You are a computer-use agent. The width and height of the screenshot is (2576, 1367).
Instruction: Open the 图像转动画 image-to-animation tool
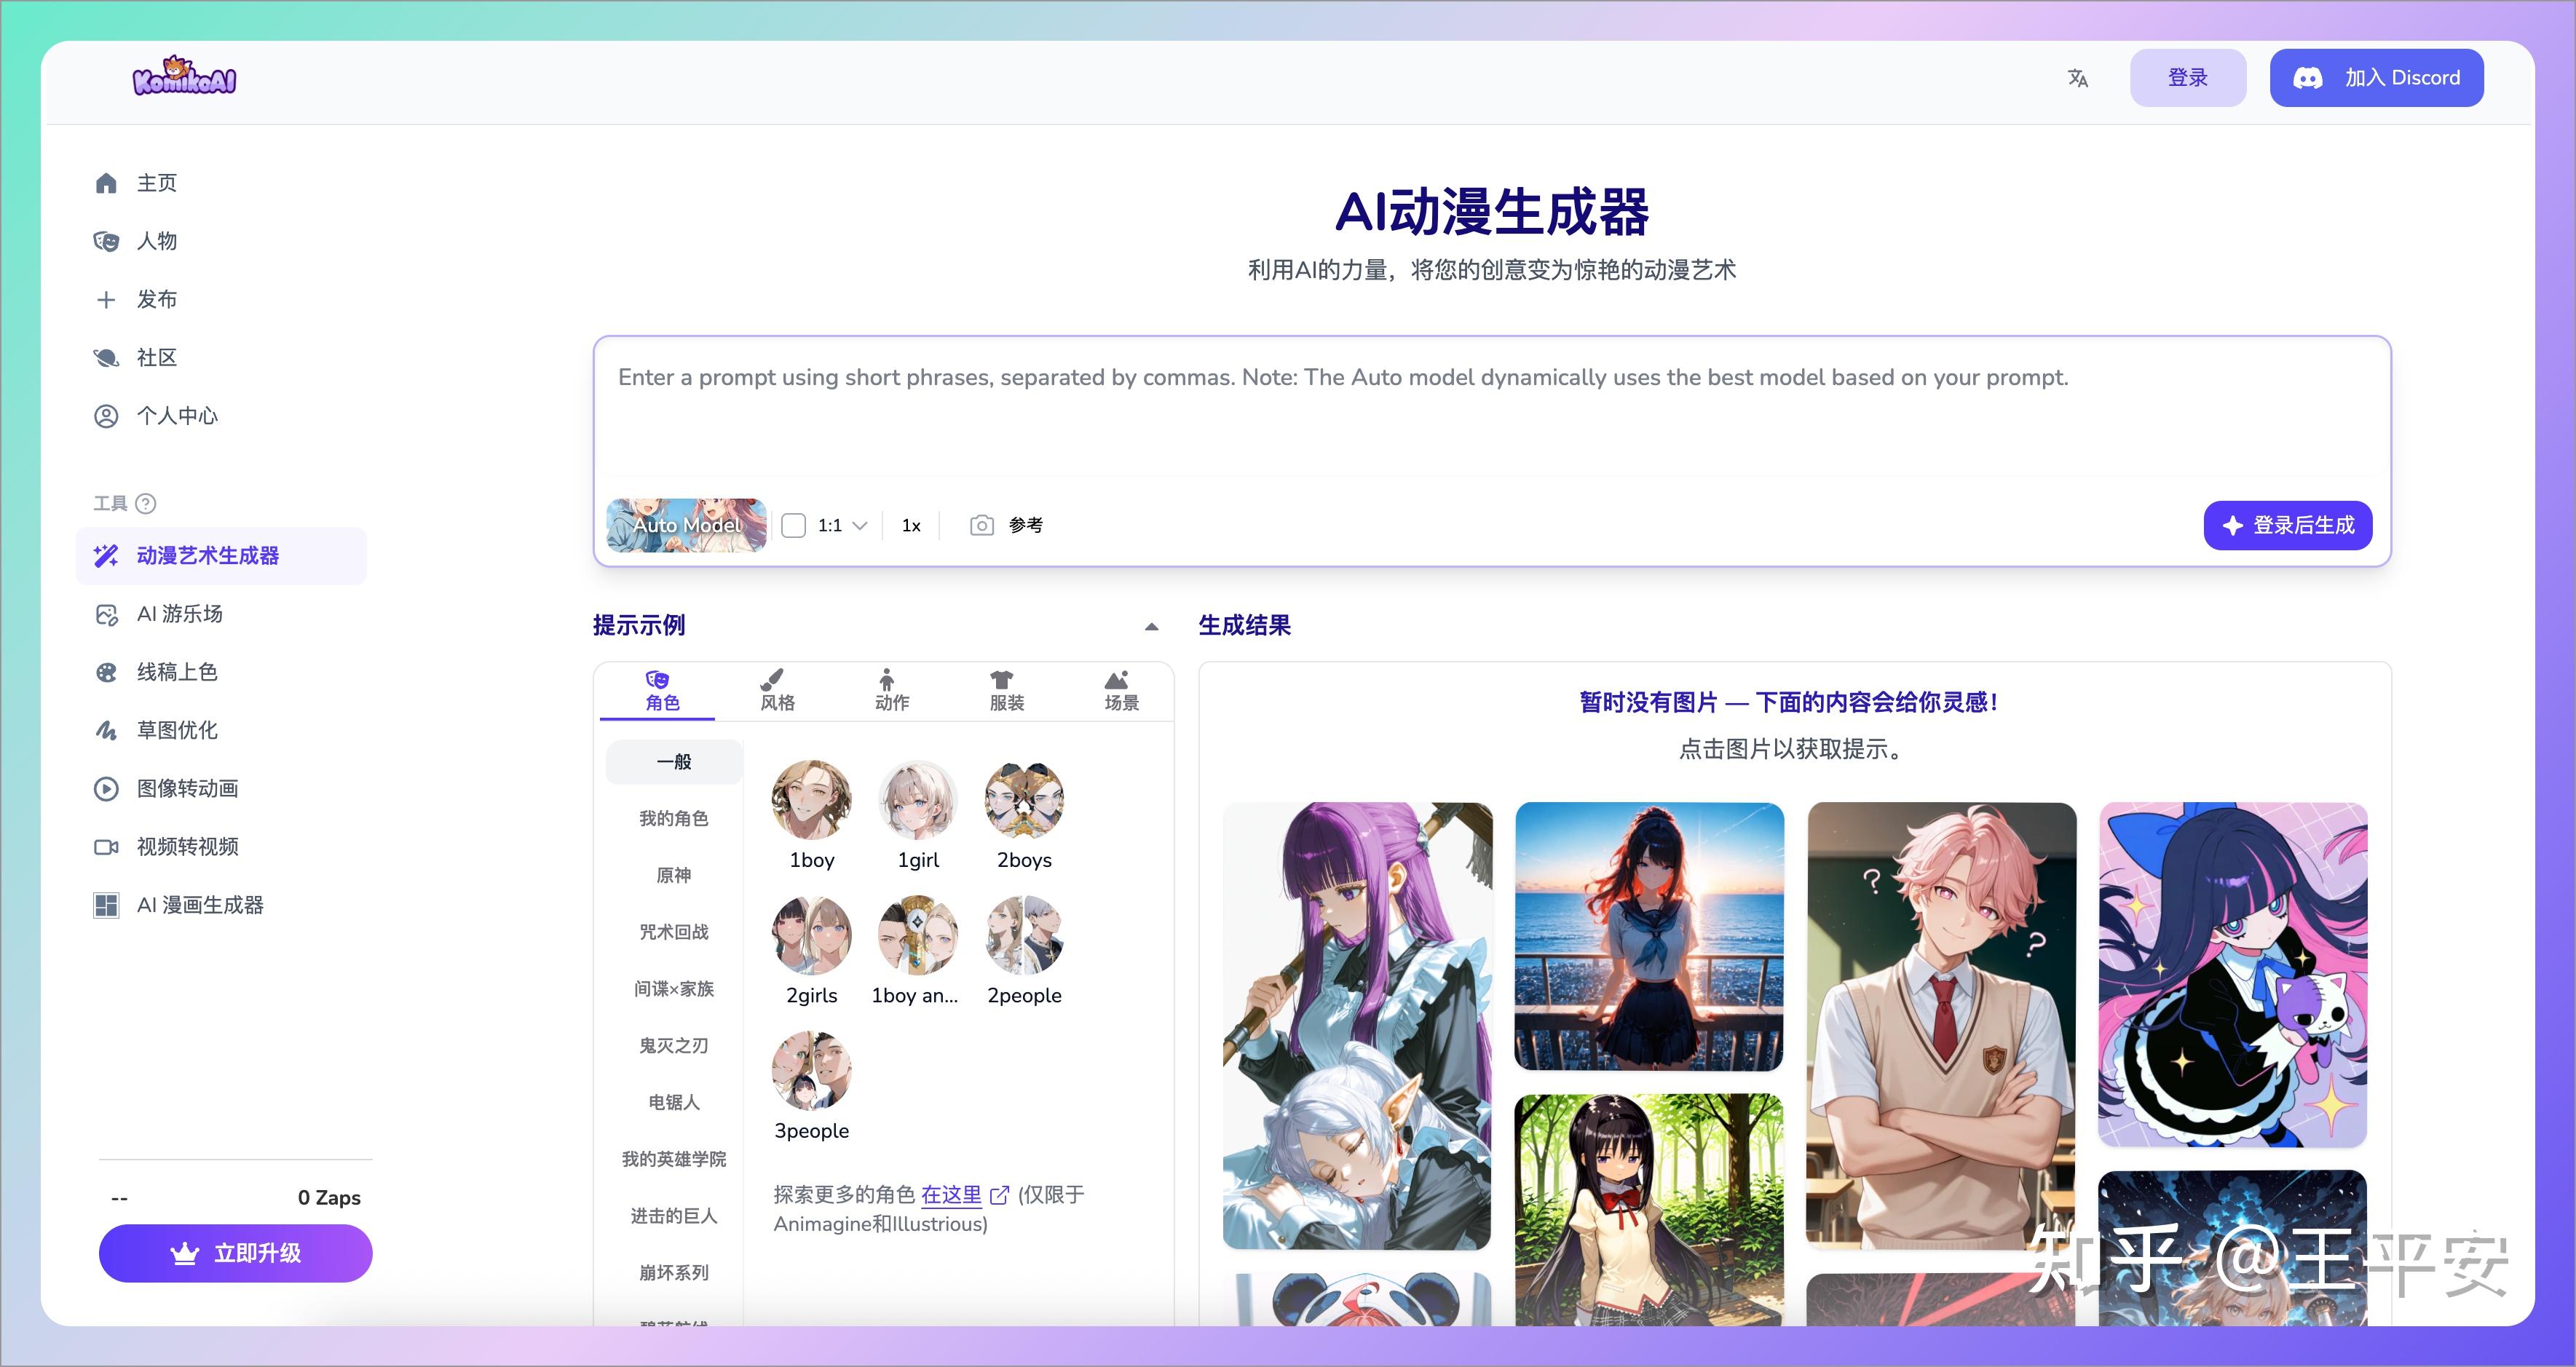pos(188,788)
